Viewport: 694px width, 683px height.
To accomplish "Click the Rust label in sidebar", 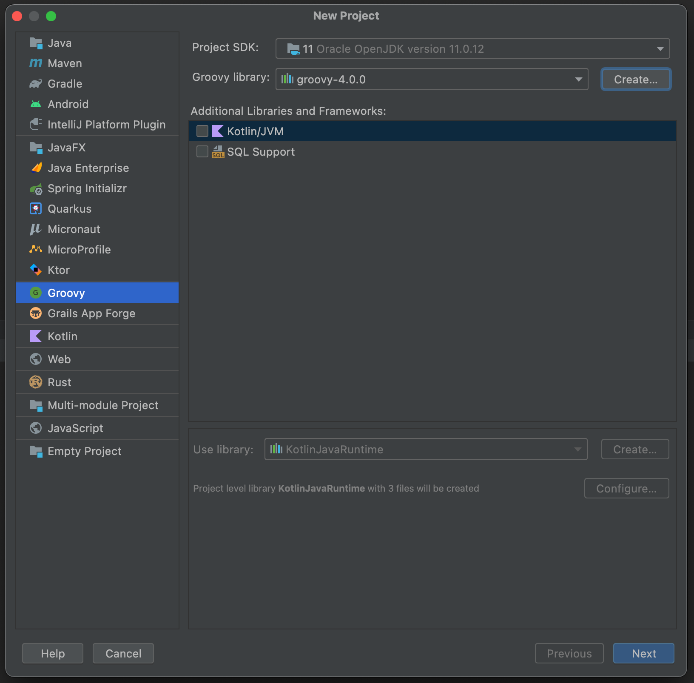I will click(x=60, y=382).
